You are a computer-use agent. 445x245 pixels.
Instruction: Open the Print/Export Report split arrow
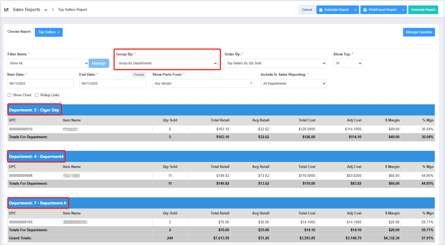point(403,10)
